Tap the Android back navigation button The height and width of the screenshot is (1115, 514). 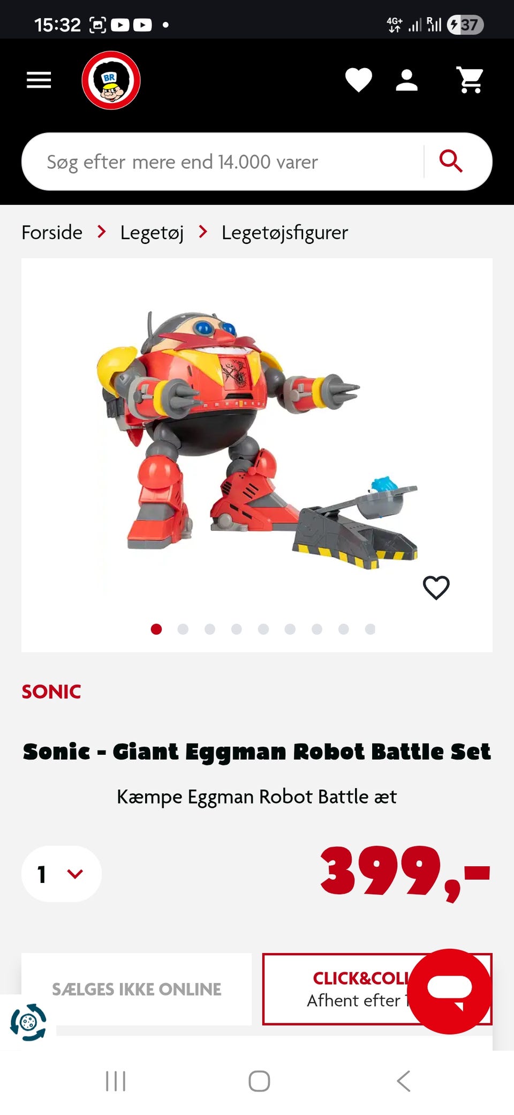tap(404, 1081)
